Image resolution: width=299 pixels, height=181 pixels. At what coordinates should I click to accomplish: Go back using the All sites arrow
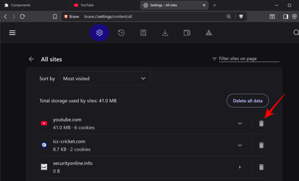tap(31, 59)
